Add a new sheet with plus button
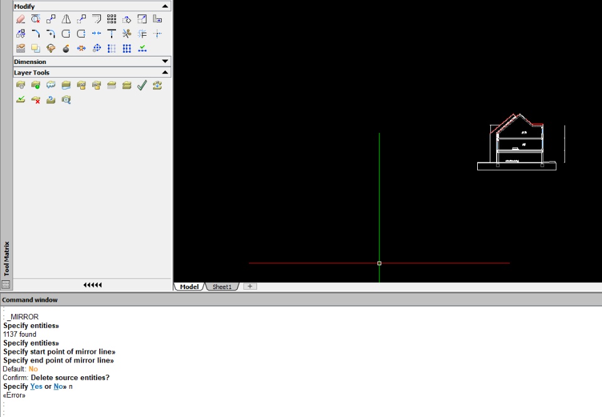602x417 pixels. coord(250,287)
